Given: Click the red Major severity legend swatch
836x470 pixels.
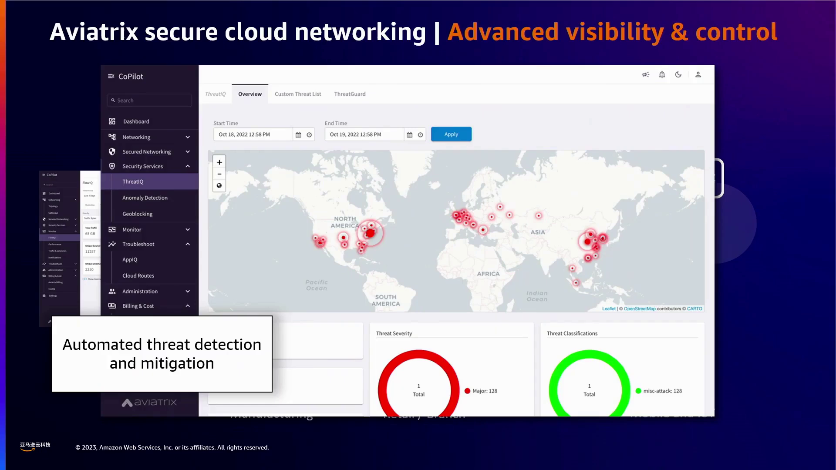Looking at the screenshot, I should (x=467, y=391).
